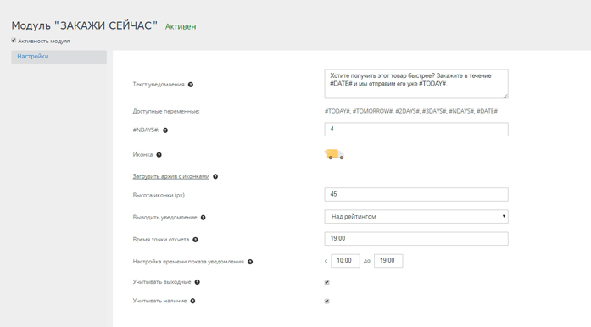591x327 pixels.
Task: Edit the Высота иконки input field
Action: point(416,194)
